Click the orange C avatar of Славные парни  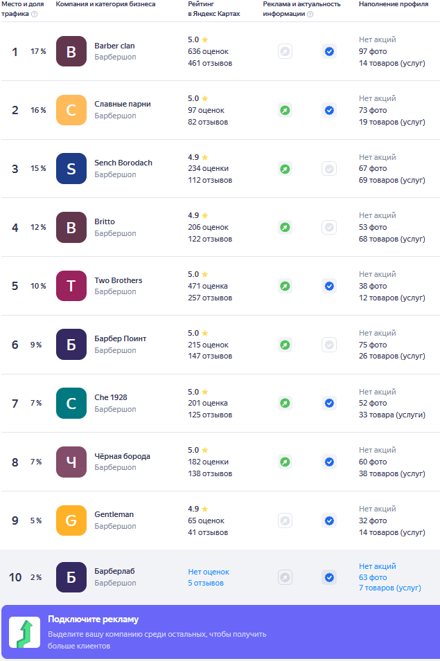click(x=71, y=110)
